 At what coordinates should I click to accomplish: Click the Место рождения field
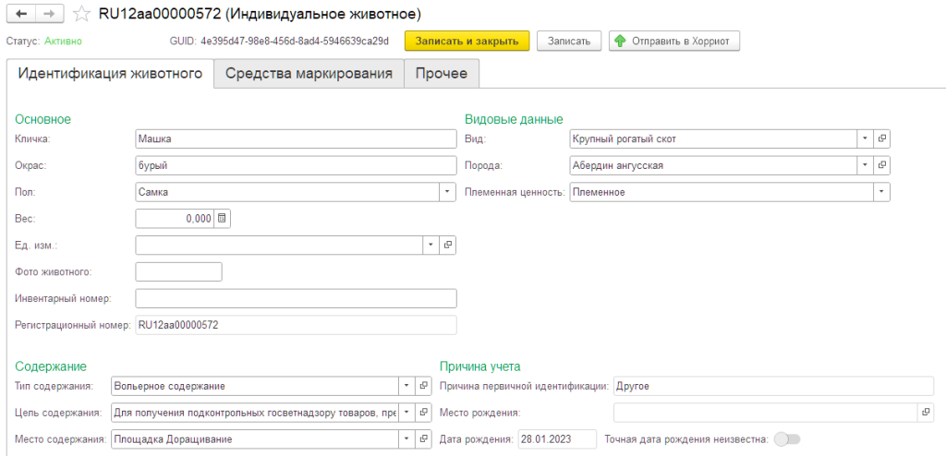[765, 413]
